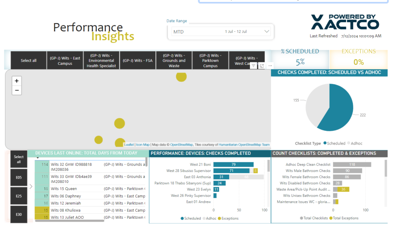Zoom in with the map plus button
Image resolution: width=401 pixels, height=227 pixels.
coord(16,81)
